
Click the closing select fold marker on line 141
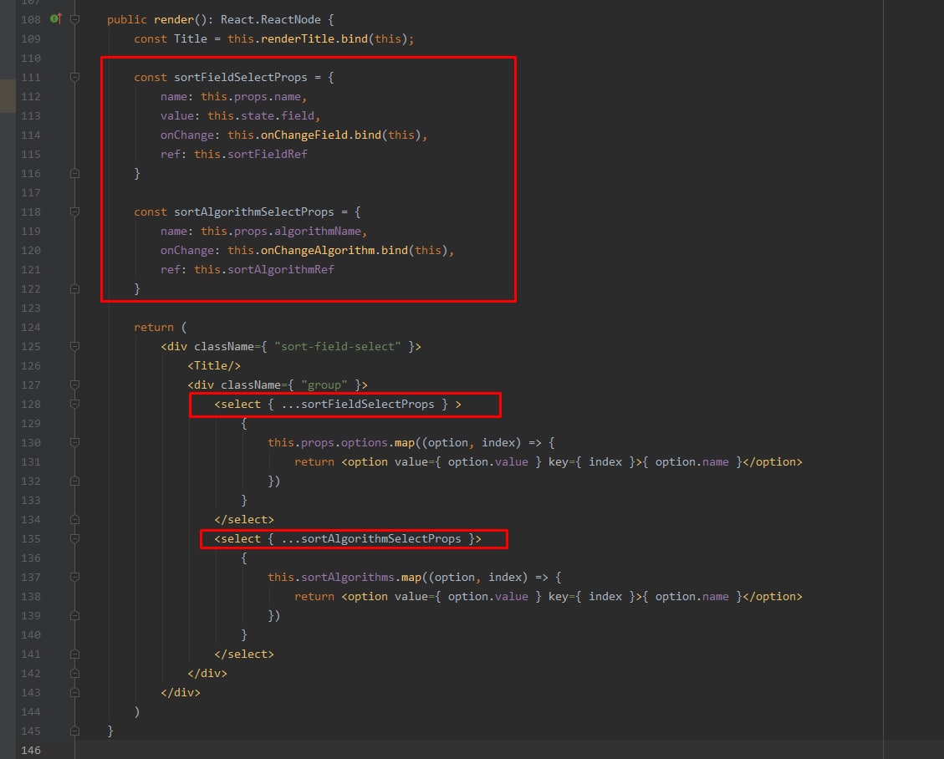(74, 655)
